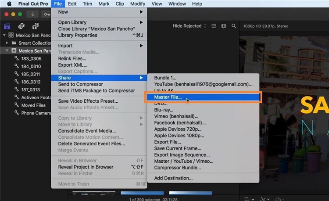The image size is (329, 201).
Task: Open the Window menu
Action: tap(177, 4)
